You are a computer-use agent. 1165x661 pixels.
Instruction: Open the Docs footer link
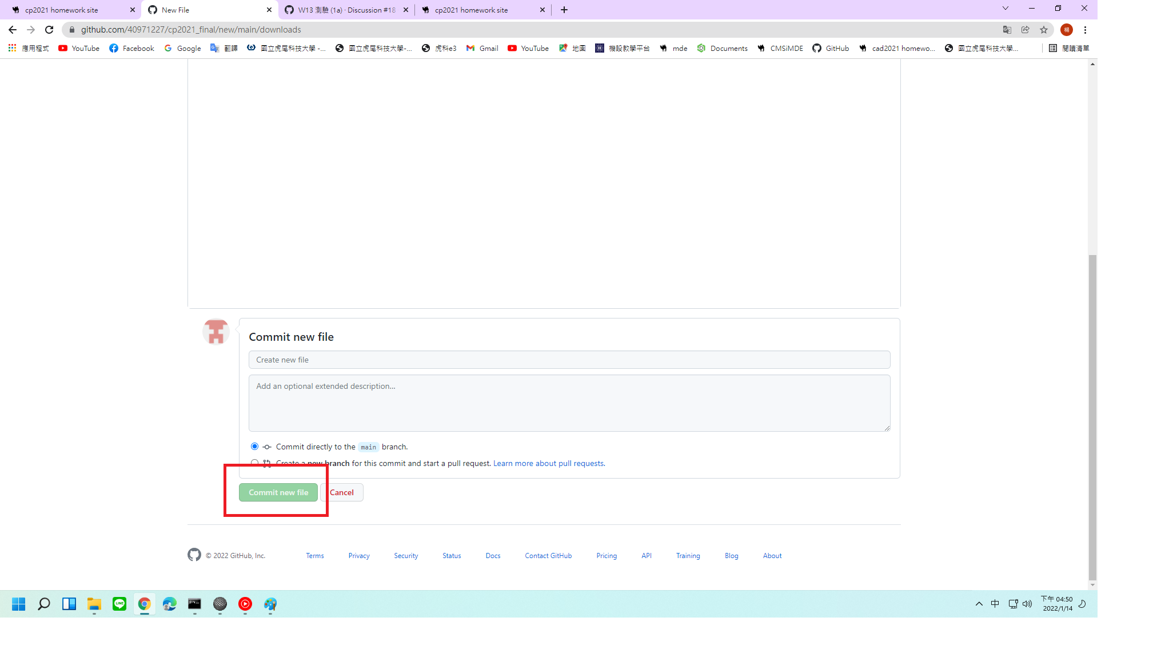493,556
